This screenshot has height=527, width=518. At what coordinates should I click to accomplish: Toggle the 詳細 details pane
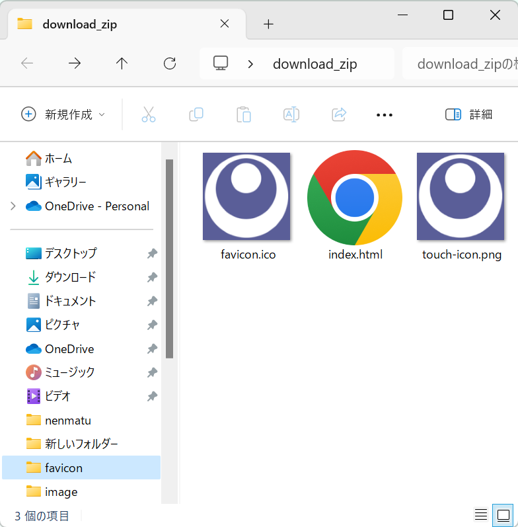[468, 114]
